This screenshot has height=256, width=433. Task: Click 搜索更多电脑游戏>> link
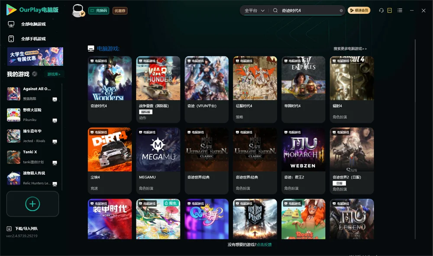(350, 48)
